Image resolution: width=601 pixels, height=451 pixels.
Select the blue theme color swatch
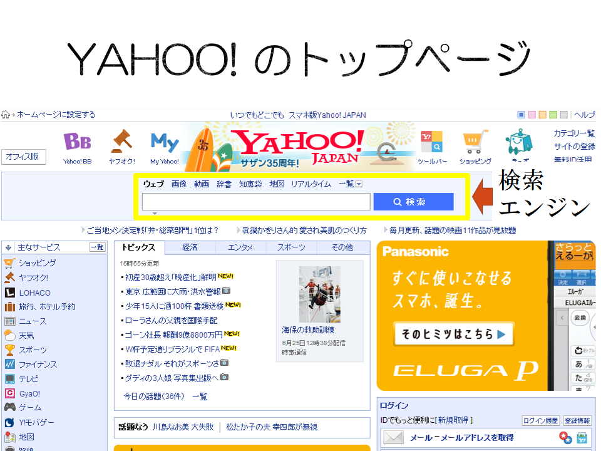pos(521,114)
